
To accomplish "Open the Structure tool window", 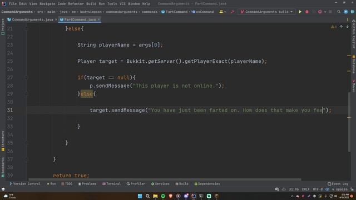I will [3, 141].
